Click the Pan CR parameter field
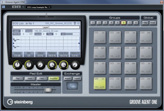Image resolution: width=164 pixels, height=111 pixels. pyautogui.click(x=29, y=54)
